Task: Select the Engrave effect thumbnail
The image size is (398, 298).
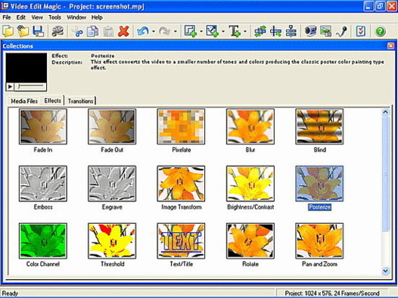Action: tap(112, 184)
